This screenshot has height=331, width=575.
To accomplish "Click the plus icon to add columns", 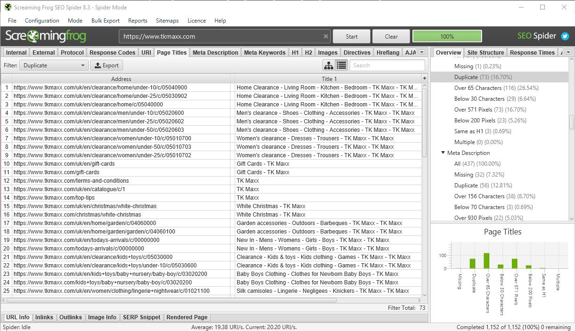I will point(425,79).
